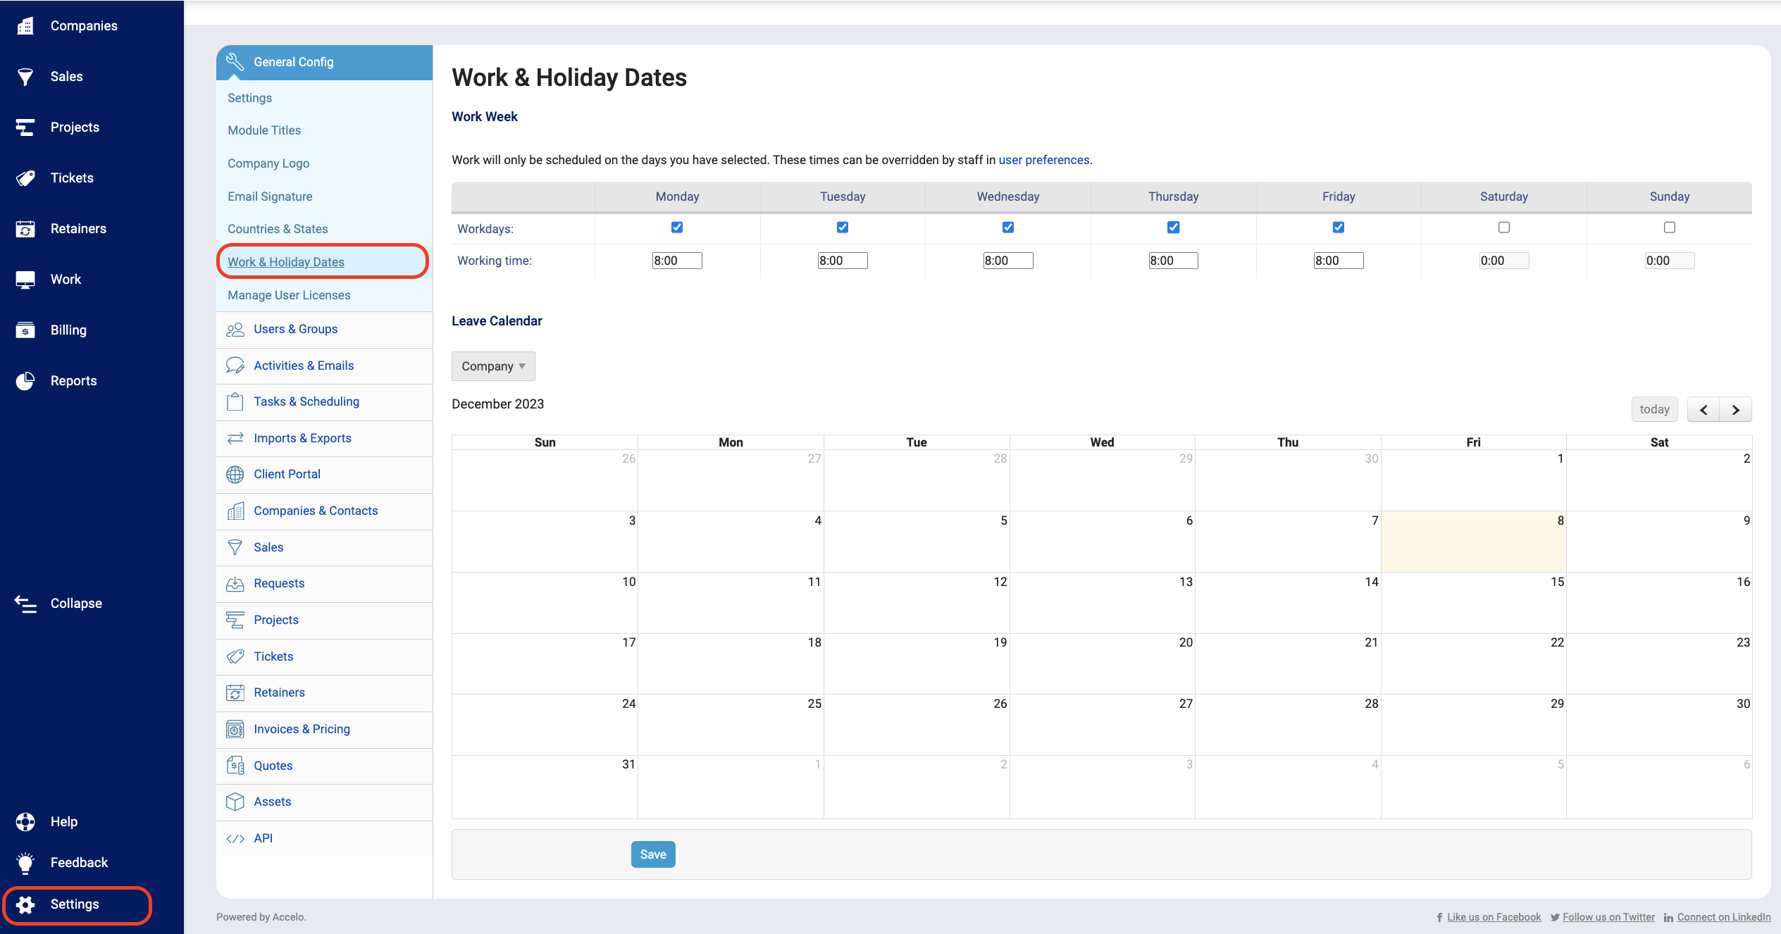Open Like us on Facebook link
Viewport: 1781px width, 934px height.
pyautogui.click(x=1494, y=917)
